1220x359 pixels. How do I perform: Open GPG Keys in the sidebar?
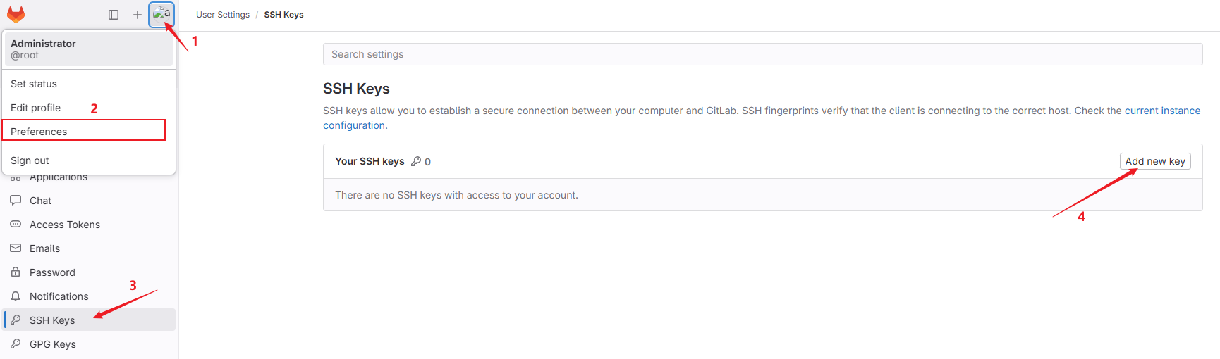pyautogui.click(x=53, y=344)
